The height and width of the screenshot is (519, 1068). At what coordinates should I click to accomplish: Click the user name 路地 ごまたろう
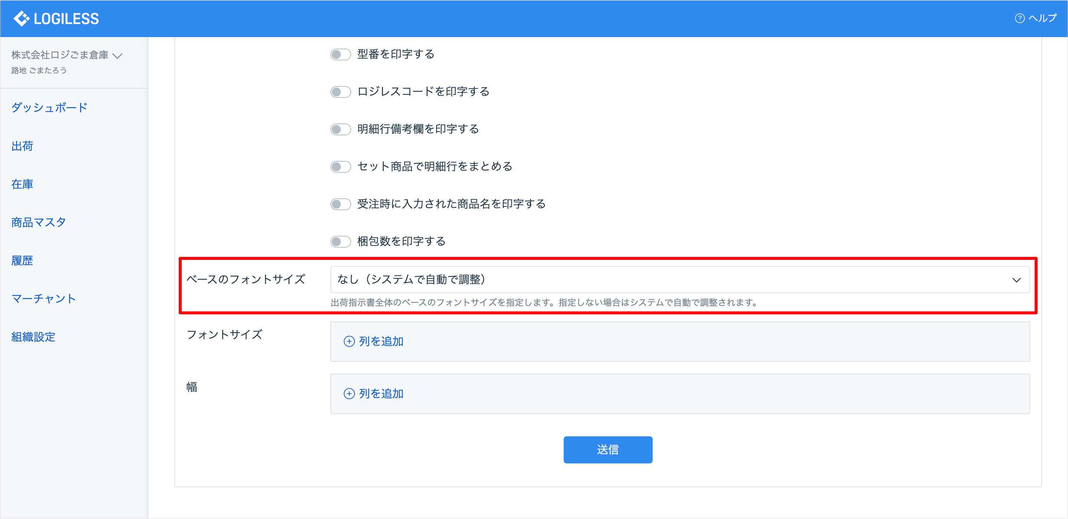coord(39,70)
